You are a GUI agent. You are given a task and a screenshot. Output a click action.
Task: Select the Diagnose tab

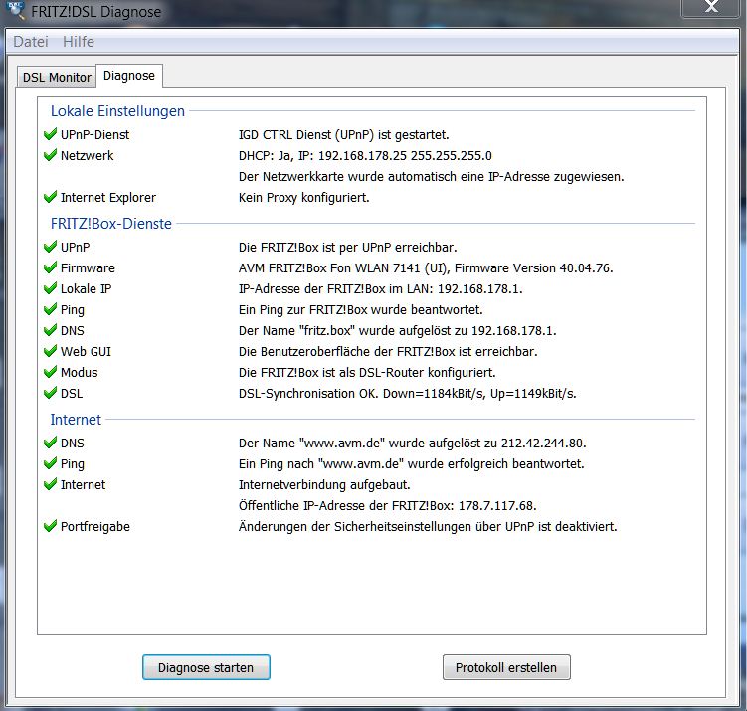129,76
